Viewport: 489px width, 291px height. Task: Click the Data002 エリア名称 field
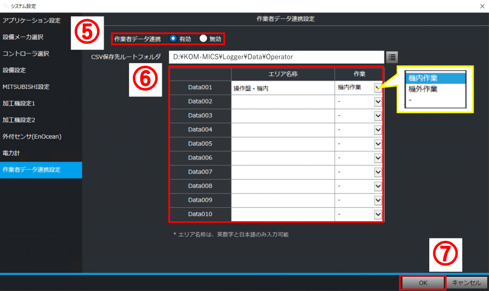tap(283, 102)
